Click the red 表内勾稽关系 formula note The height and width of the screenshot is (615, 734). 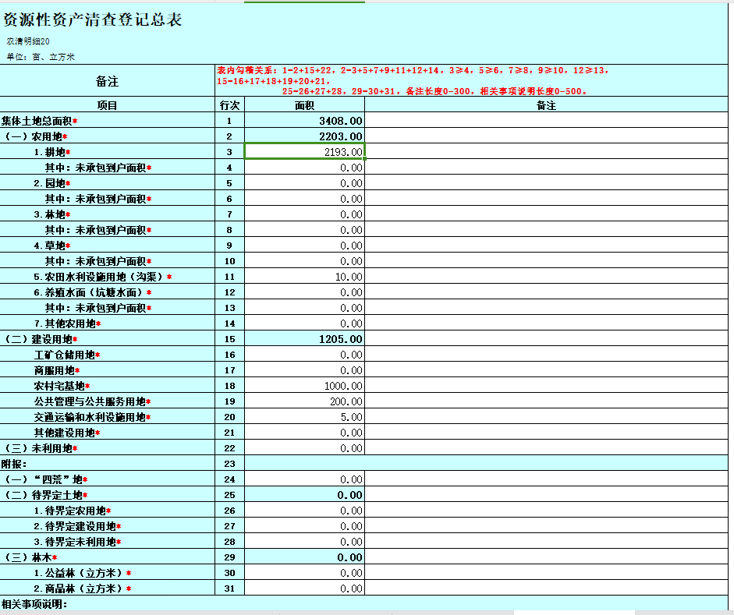click(x=413, y=80)
